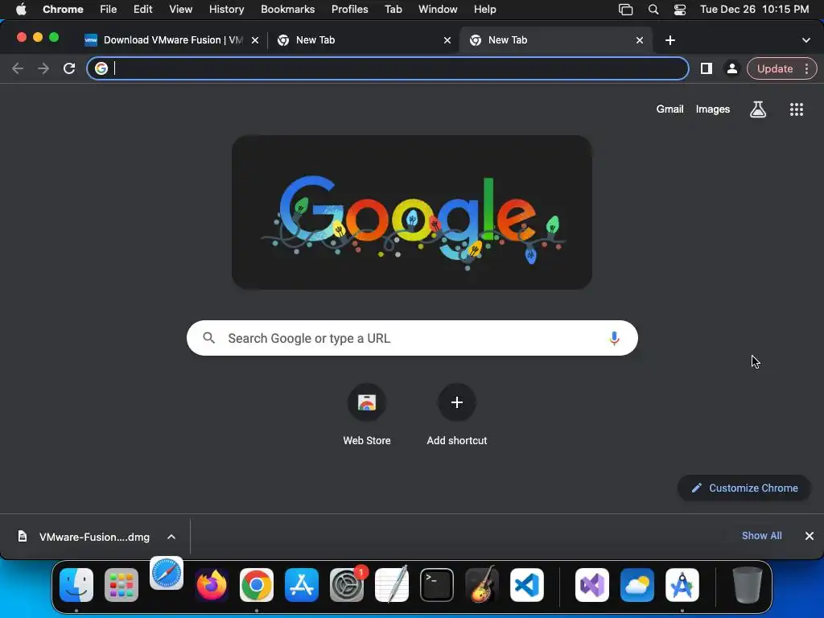This screenshot has height=618, width=824.
Task: Click the Google icon in the address bar
Action: tap(101, 68)
